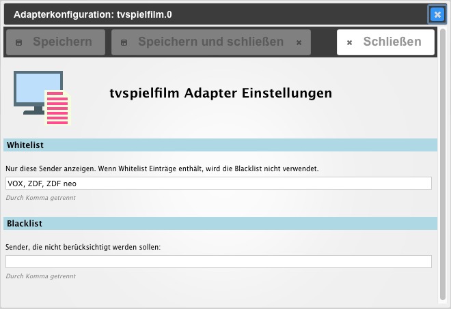Click the Schließen button
Image resolution: width=451 pixels, height=309 pixels.
coord(385,42)
